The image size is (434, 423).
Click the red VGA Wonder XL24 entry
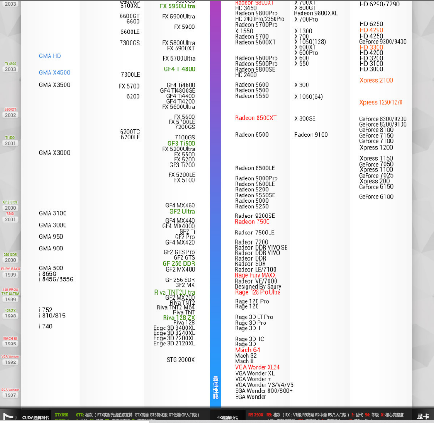click(257, 367)
